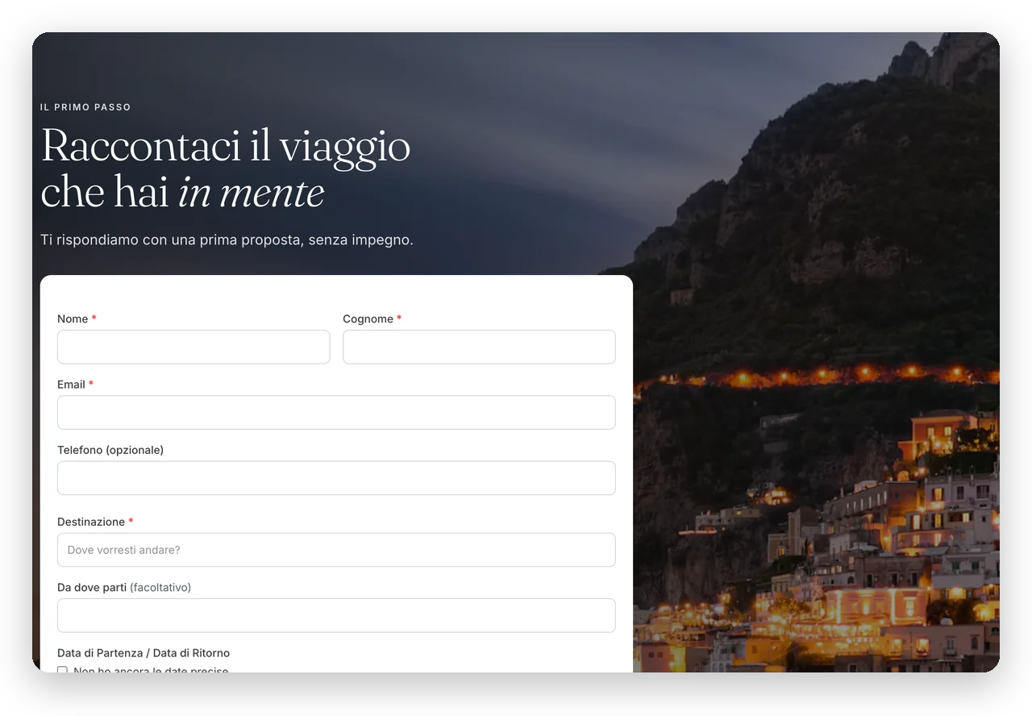Click the 'Ti rispondiamo con una prima proposta' subtitle

click(227, 240)
